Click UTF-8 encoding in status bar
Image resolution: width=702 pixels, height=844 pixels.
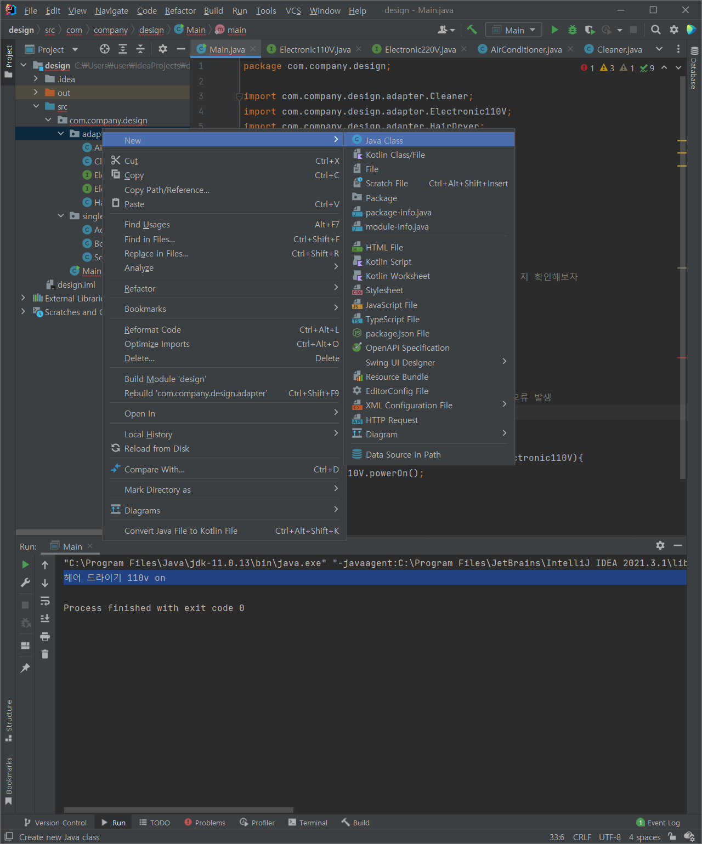click(x=610, y=837)
